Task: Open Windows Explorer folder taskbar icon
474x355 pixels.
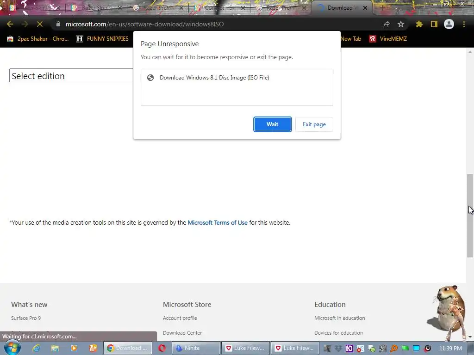Action: (55, 348)
